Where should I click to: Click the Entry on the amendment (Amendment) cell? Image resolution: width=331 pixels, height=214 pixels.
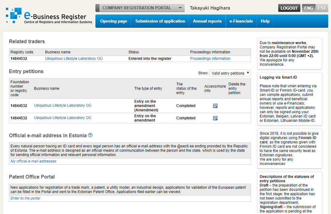point(146,106)
